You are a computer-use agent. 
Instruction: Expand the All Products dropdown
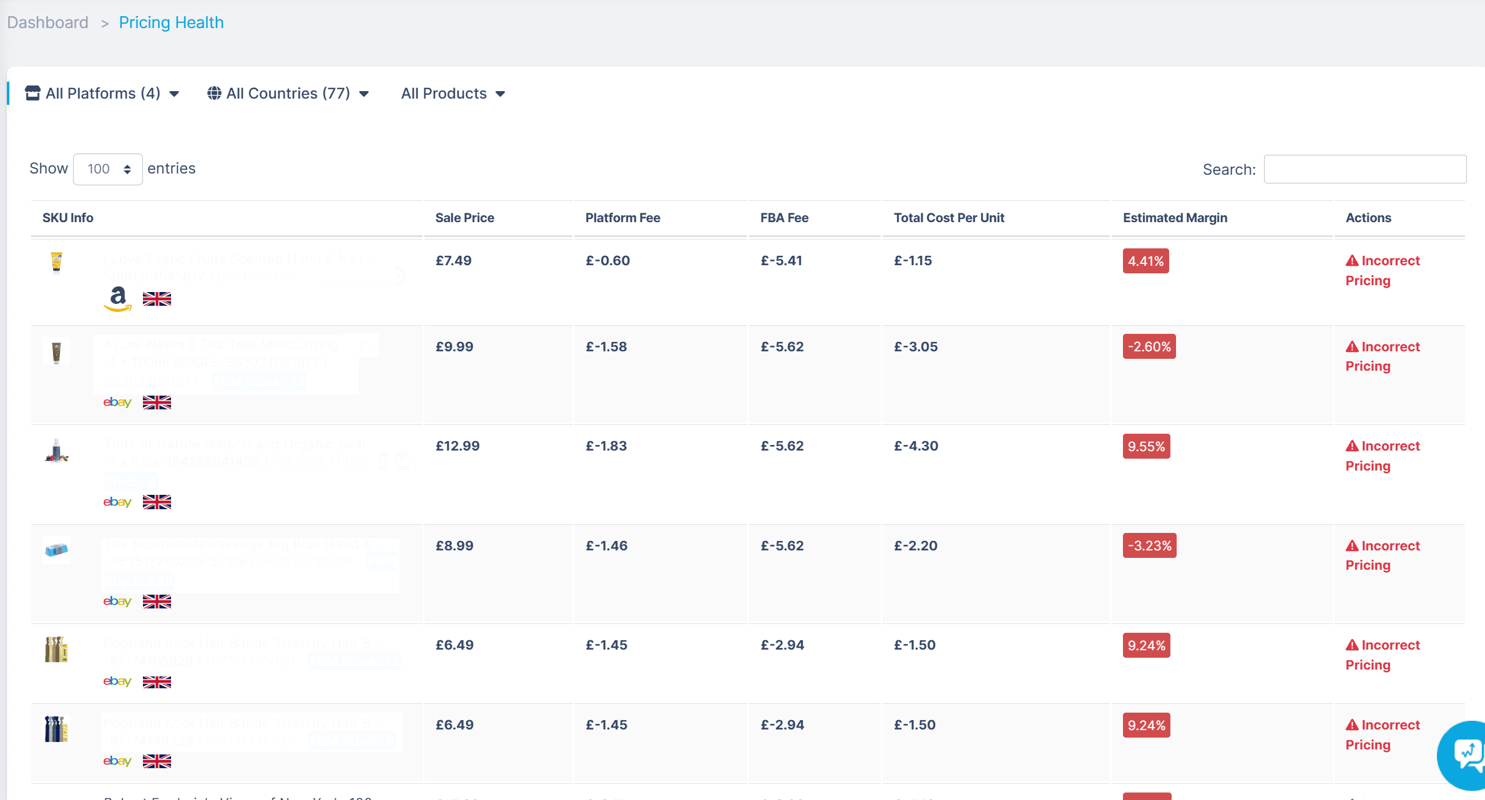click(x=453, y=93)
